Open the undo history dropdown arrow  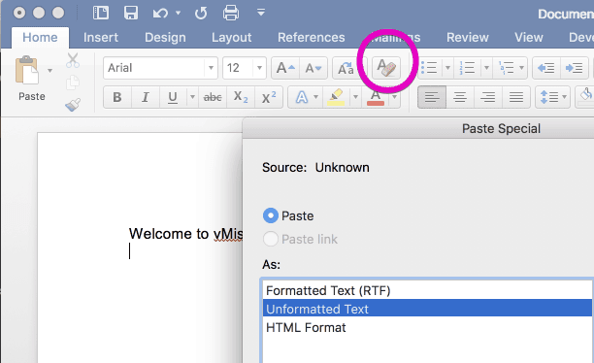tap(178, 13)
